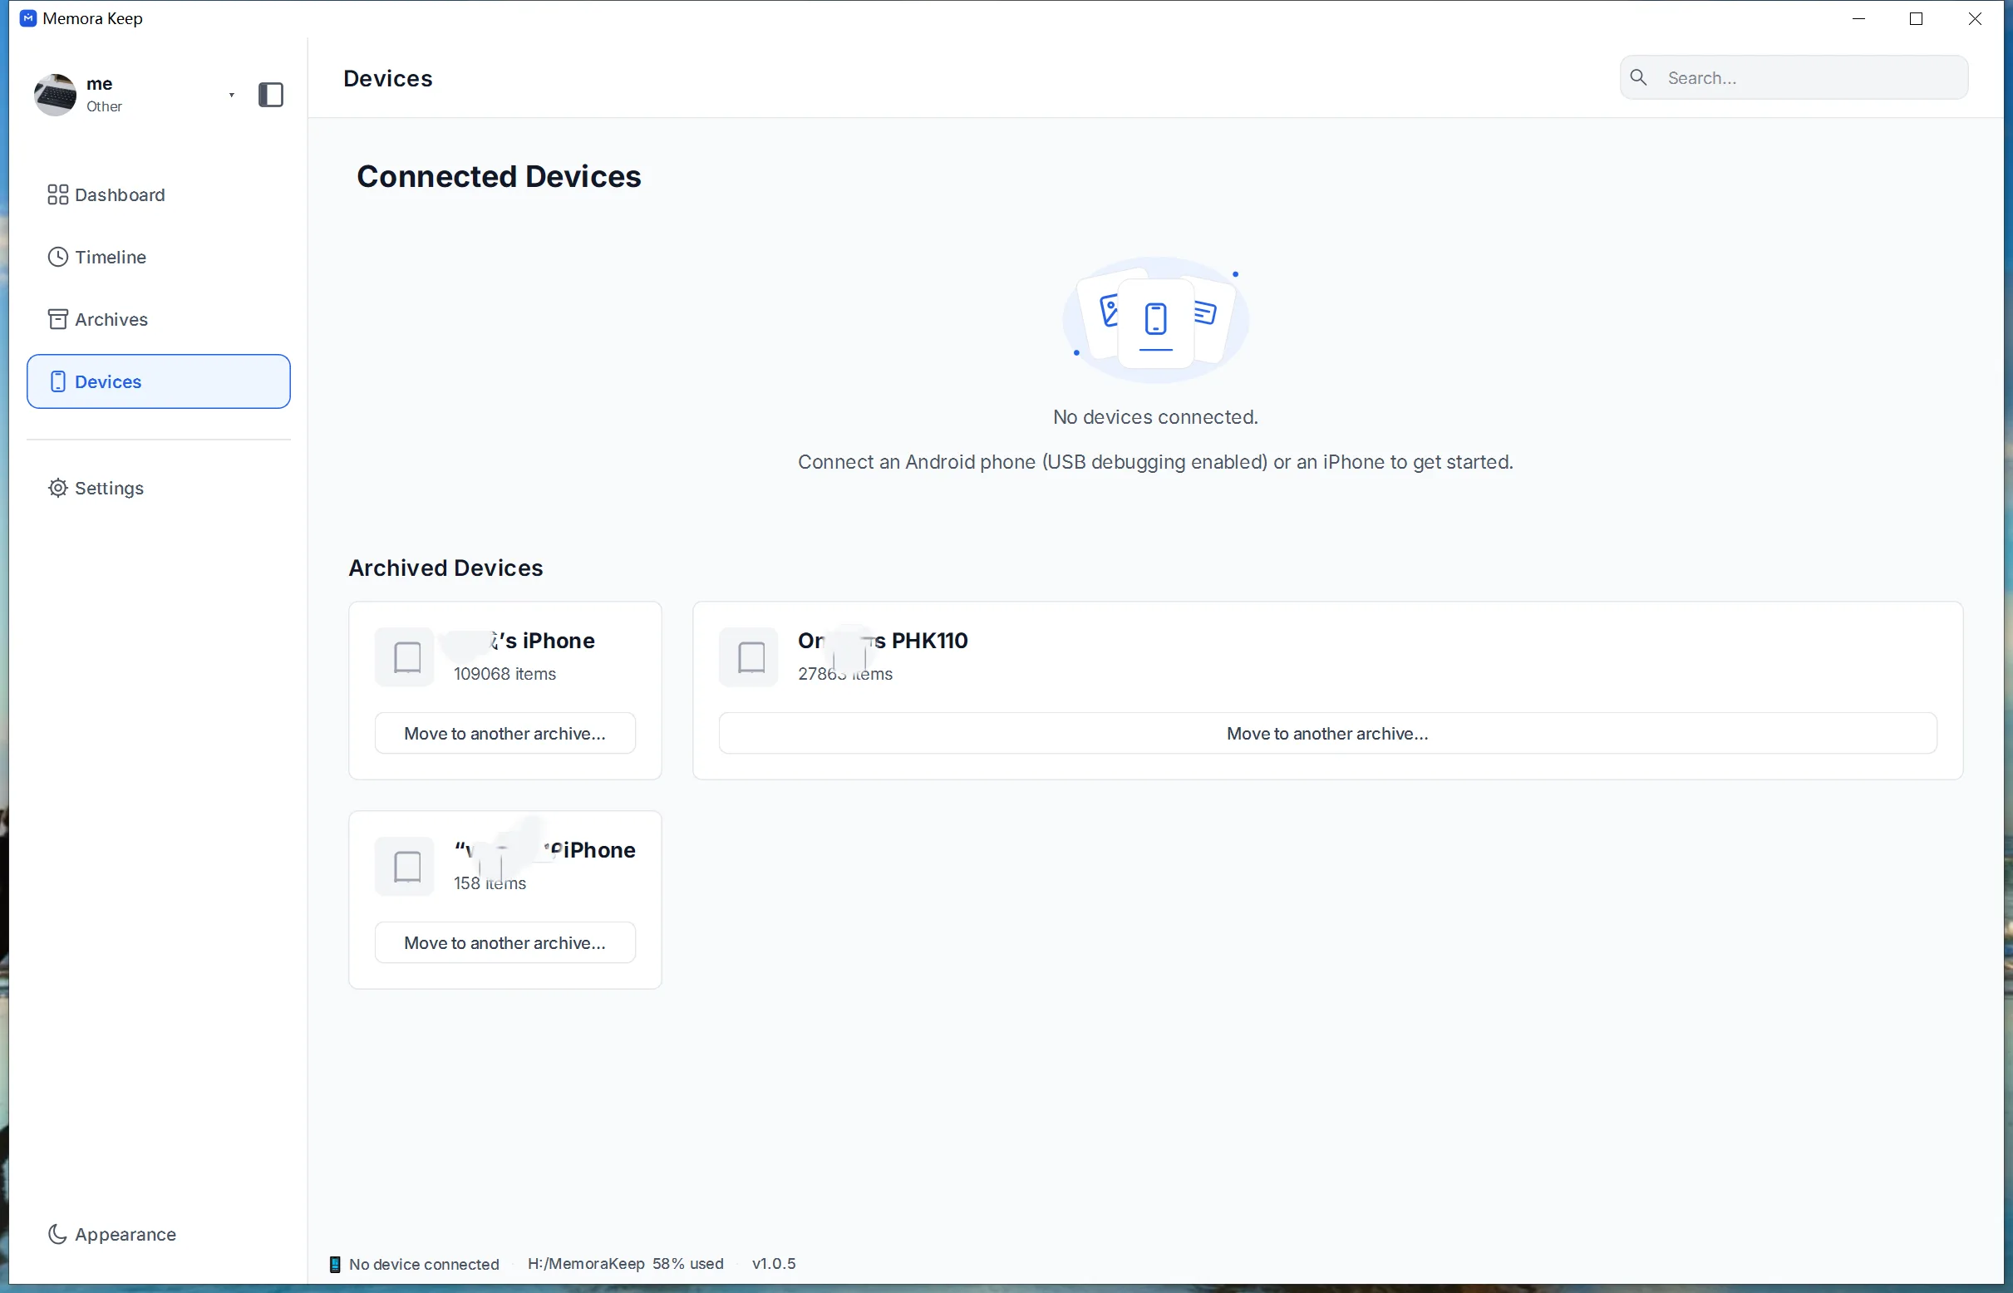Click the device icon on the PHK110 card
The image size is (2013, 1293).
[x=749, y=656]
